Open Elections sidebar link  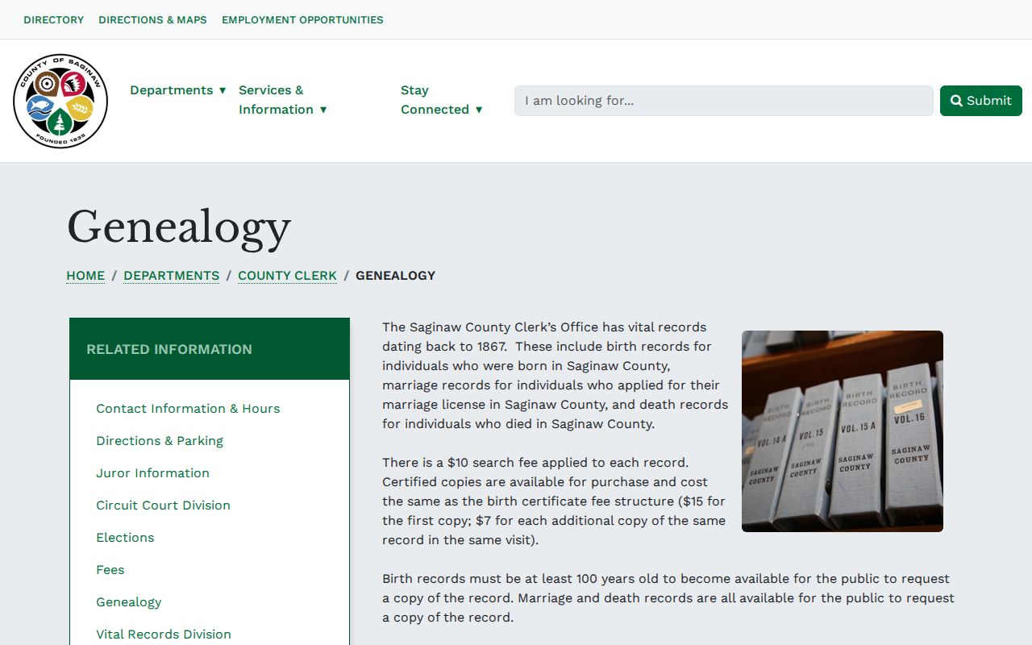pos(125,538)
